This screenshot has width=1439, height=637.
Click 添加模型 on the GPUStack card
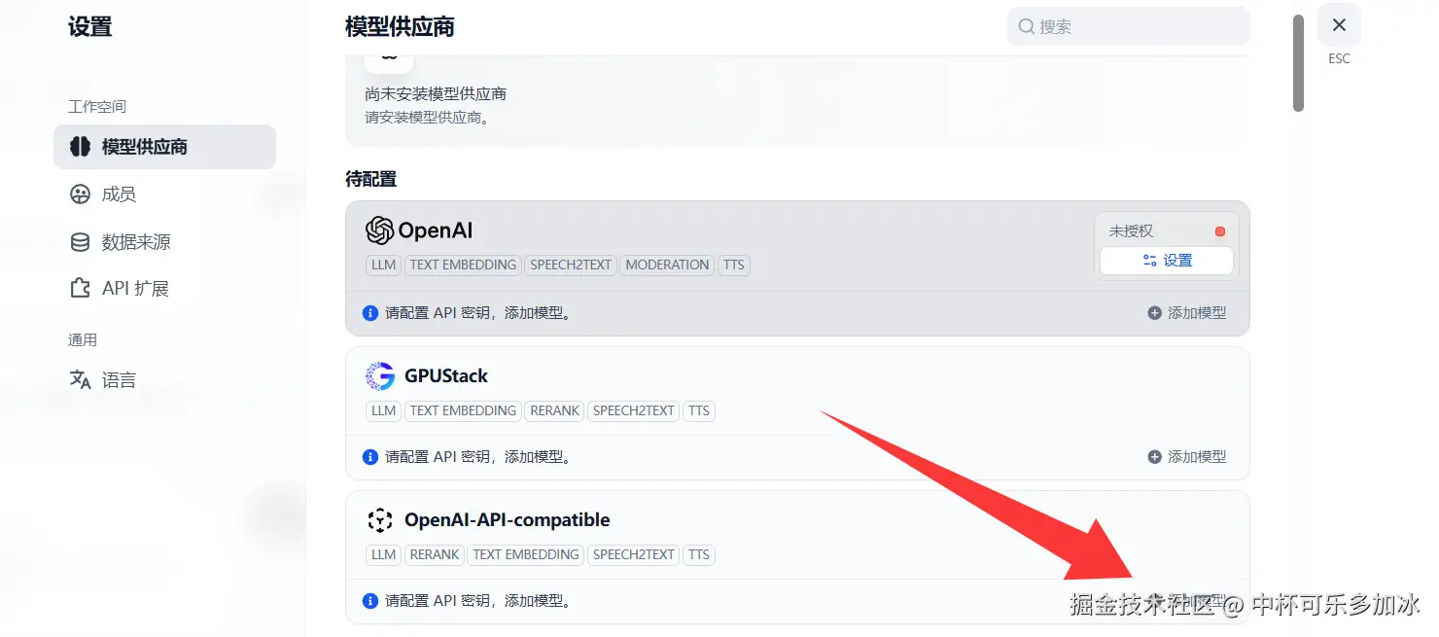tap(1187, 457)
